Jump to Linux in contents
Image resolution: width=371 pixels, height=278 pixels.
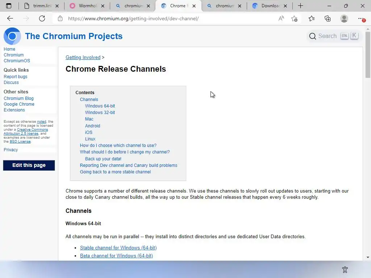point(90,139)
